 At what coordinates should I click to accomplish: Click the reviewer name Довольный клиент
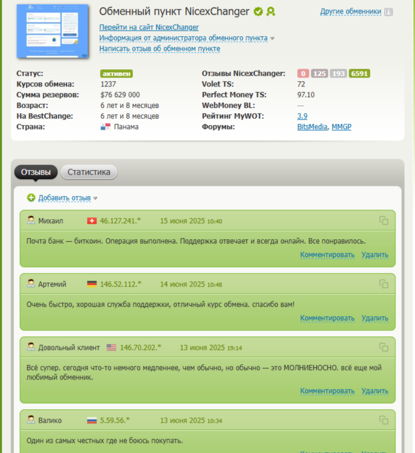click(x=69, y=348)
